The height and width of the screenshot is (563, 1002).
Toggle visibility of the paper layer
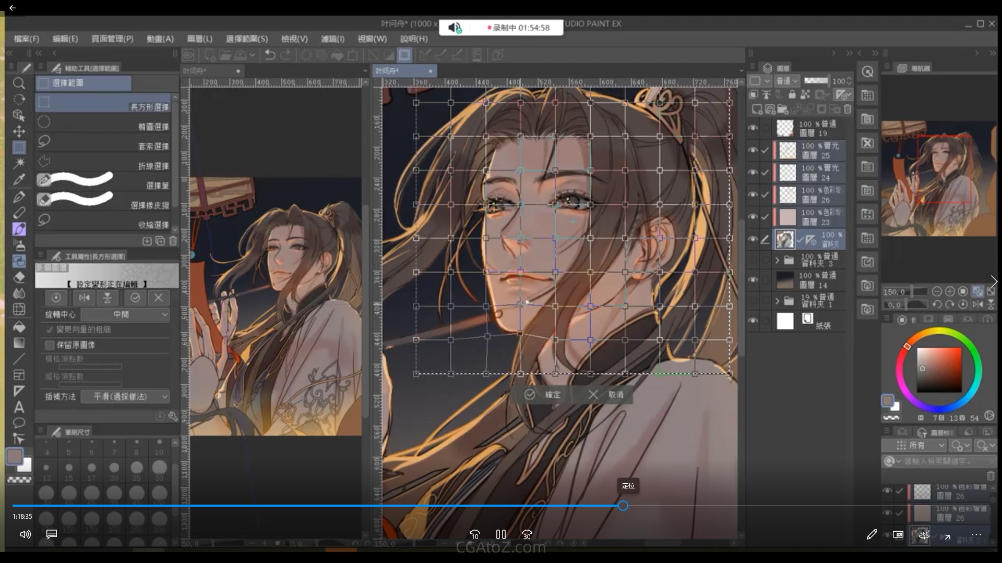click(x=753, y=321)
